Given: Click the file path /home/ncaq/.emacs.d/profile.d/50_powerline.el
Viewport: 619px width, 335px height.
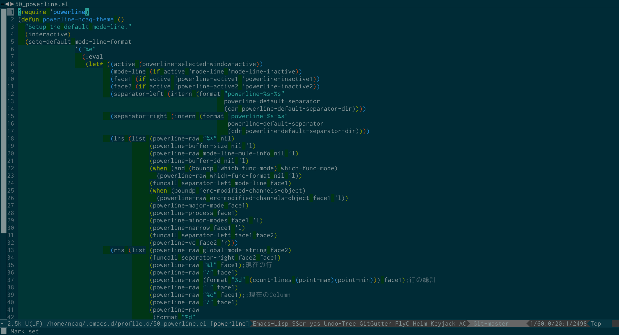Looking at the screenshot, I should pyautogui.click(x=125, y=323).
